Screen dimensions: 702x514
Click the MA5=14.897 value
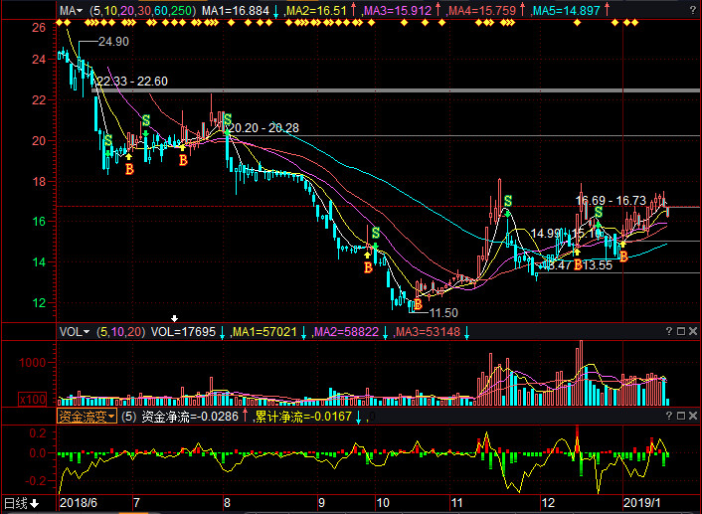coord(566,10)
